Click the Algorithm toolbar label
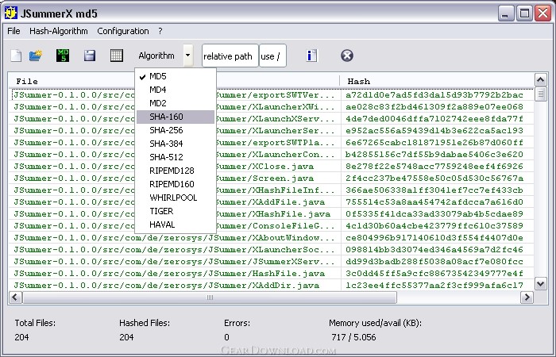The height and width of the screenshot is (357, 556). tap(156, 56)
